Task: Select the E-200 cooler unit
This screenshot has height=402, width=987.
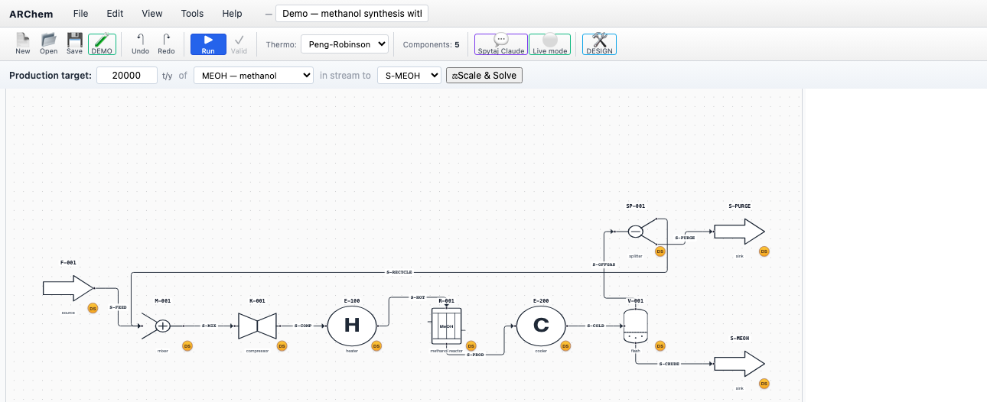Action: point(541,326)
